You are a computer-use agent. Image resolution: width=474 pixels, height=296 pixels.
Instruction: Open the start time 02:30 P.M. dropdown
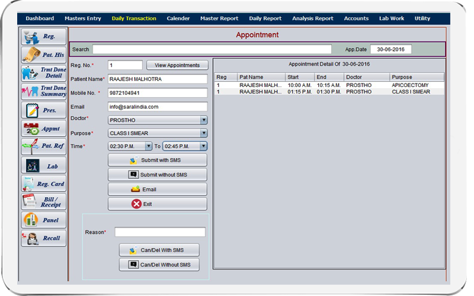130,146
